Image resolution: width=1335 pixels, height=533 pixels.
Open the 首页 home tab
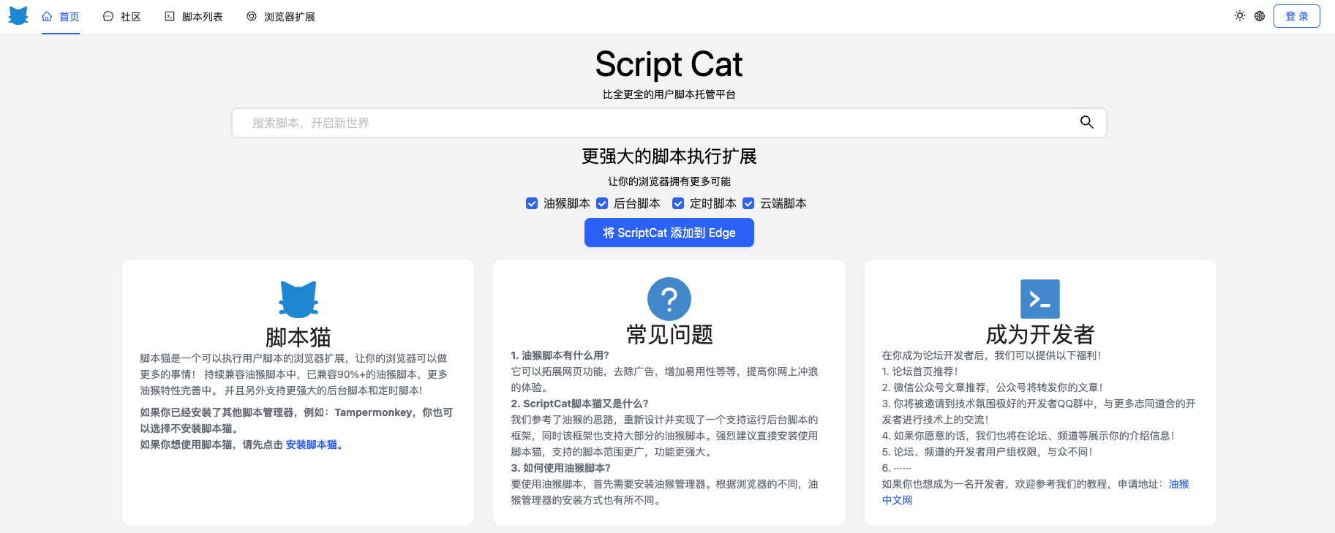coord(61,17)
